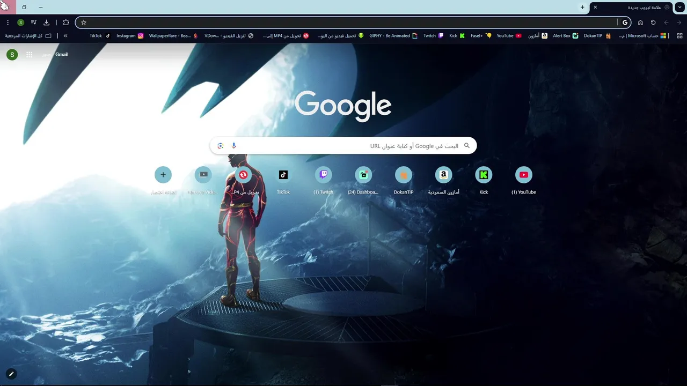The height and width of the screenshot is (386, 687).
Task: Open the media controls toolbar icon
Action: pyautogui.click(x=34, y=23)
